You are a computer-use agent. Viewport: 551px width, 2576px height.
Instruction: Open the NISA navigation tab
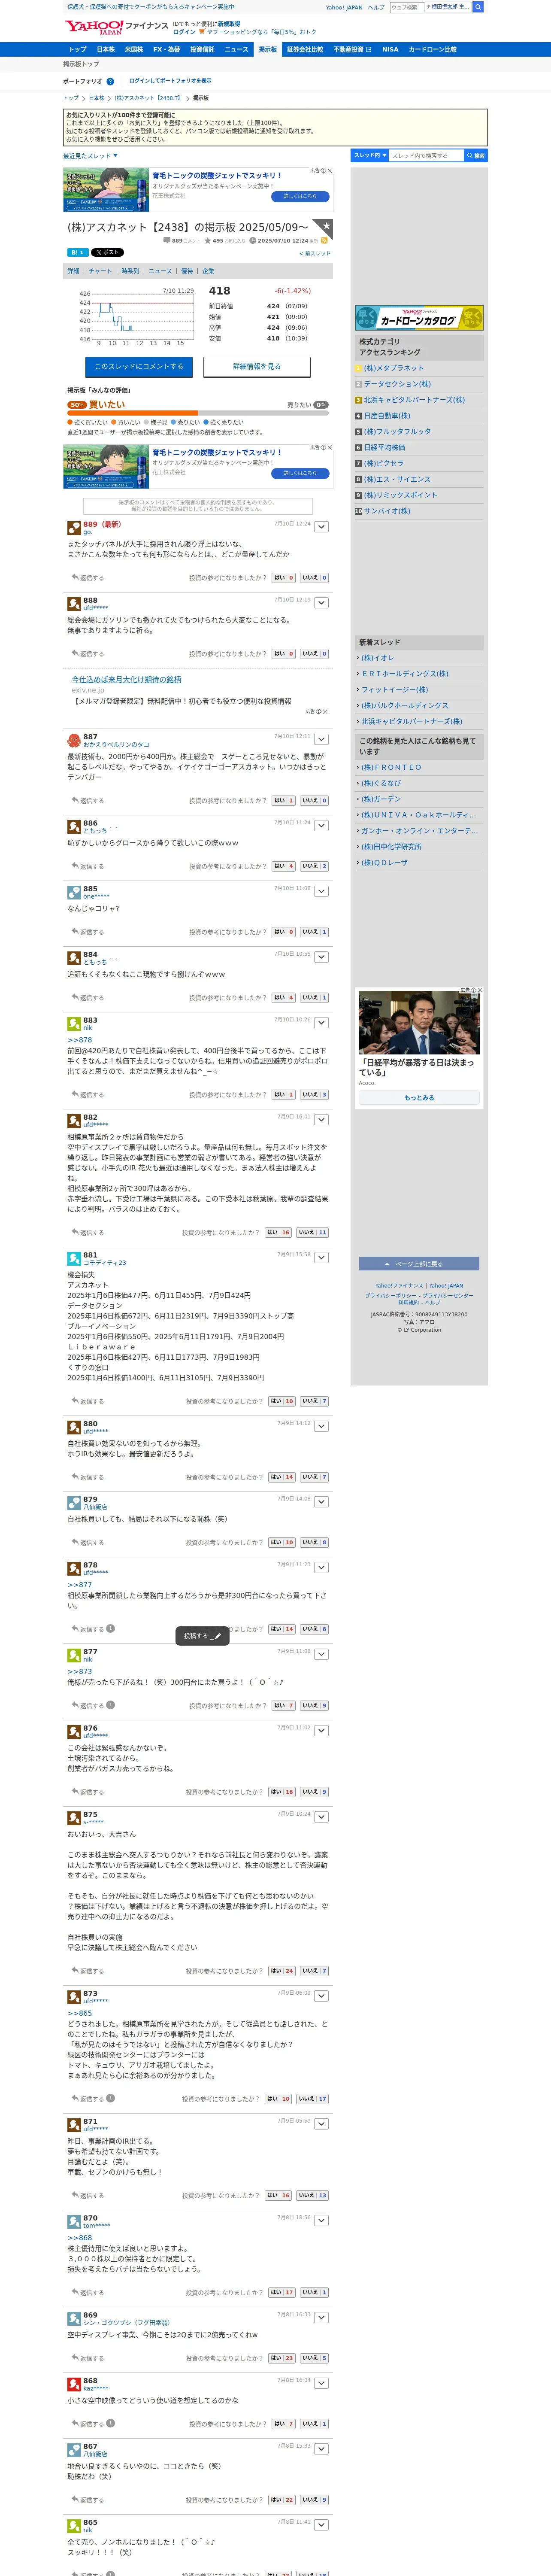click(390, 49)
